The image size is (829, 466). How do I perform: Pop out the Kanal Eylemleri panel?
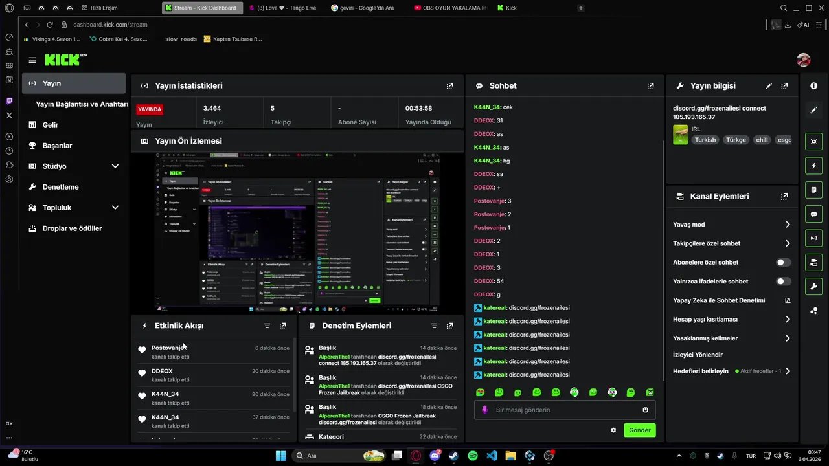[x=784, y=196]
